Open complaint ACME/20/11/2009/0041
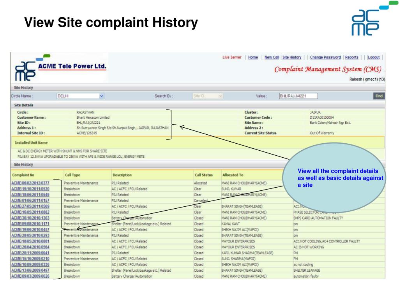Screen dimensions: 399x299 (x=30, y=253)
